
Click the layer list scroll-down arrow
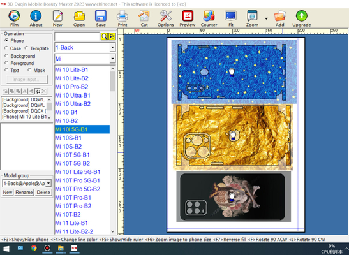(x=49, y=117)
